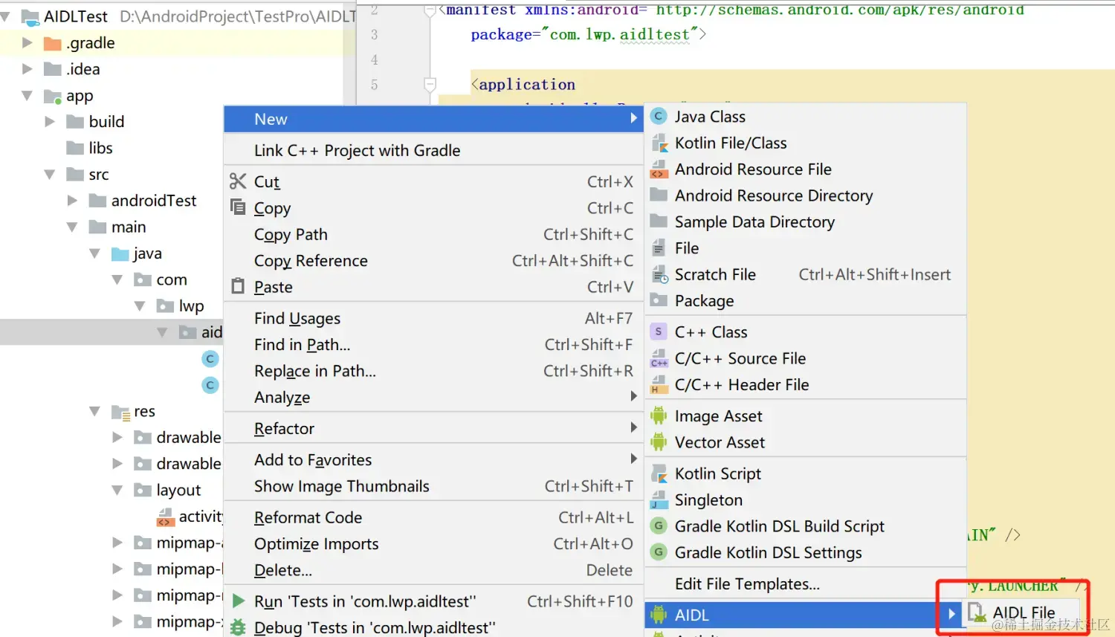Expand the .idea folder arrow

click(28, 69)
